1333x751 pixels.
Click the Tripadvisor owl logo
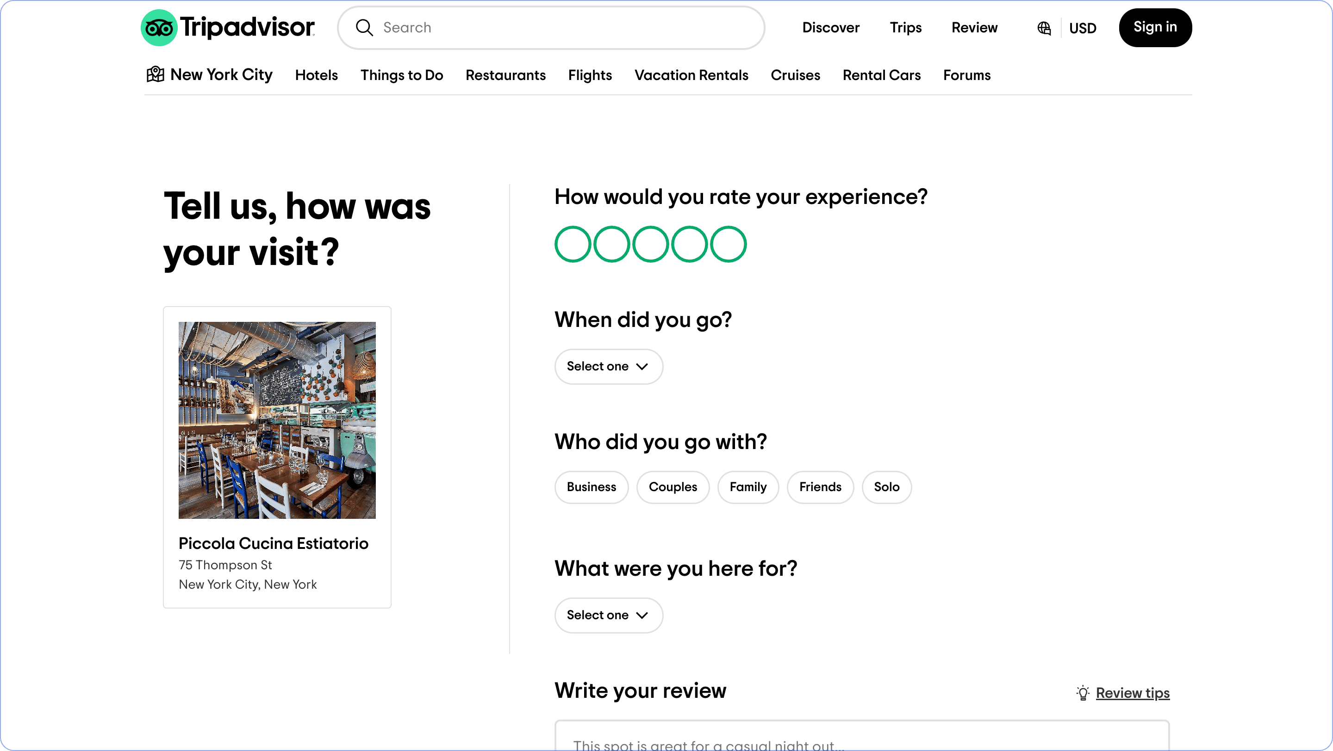(159, 28)
